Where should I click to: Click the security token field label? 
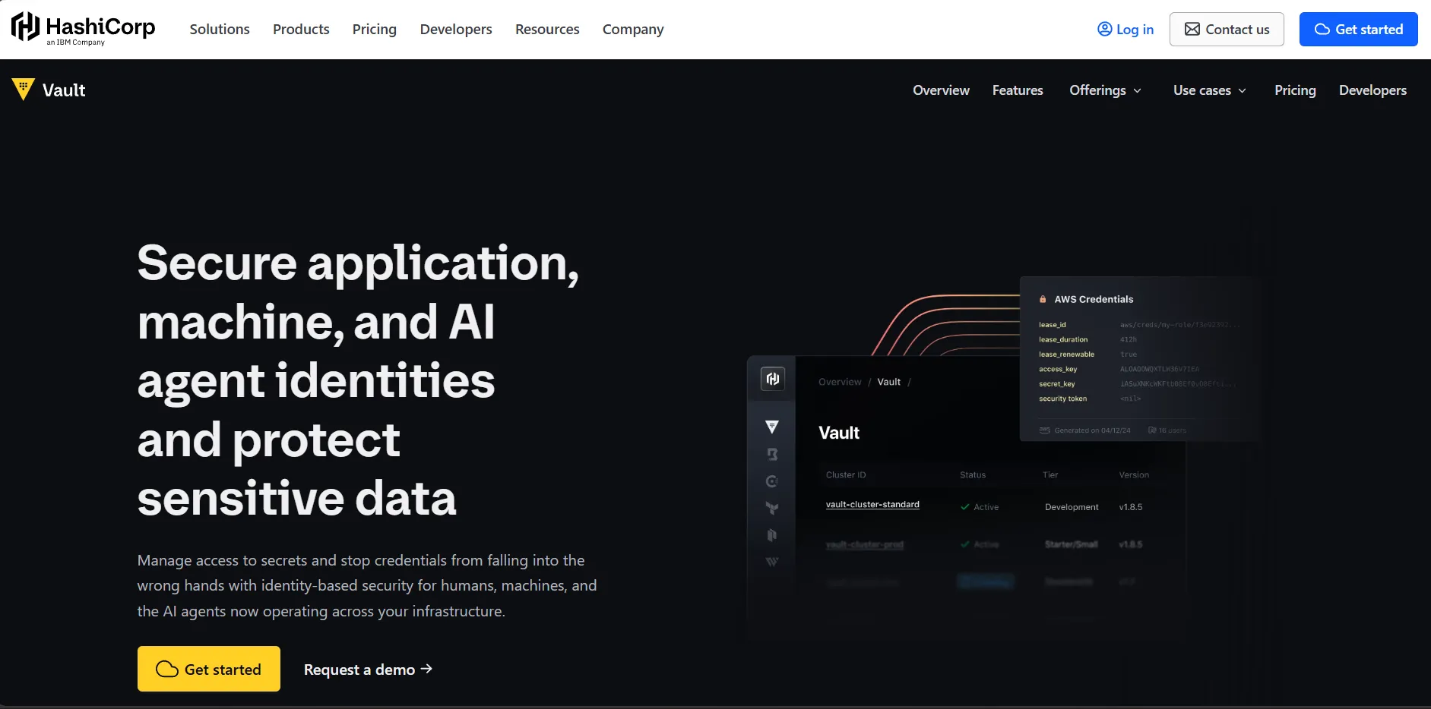click(1063, 399)
